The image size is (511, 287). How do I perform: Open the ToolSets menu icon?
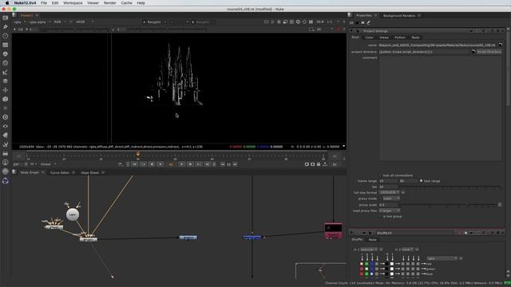(6, 144)
